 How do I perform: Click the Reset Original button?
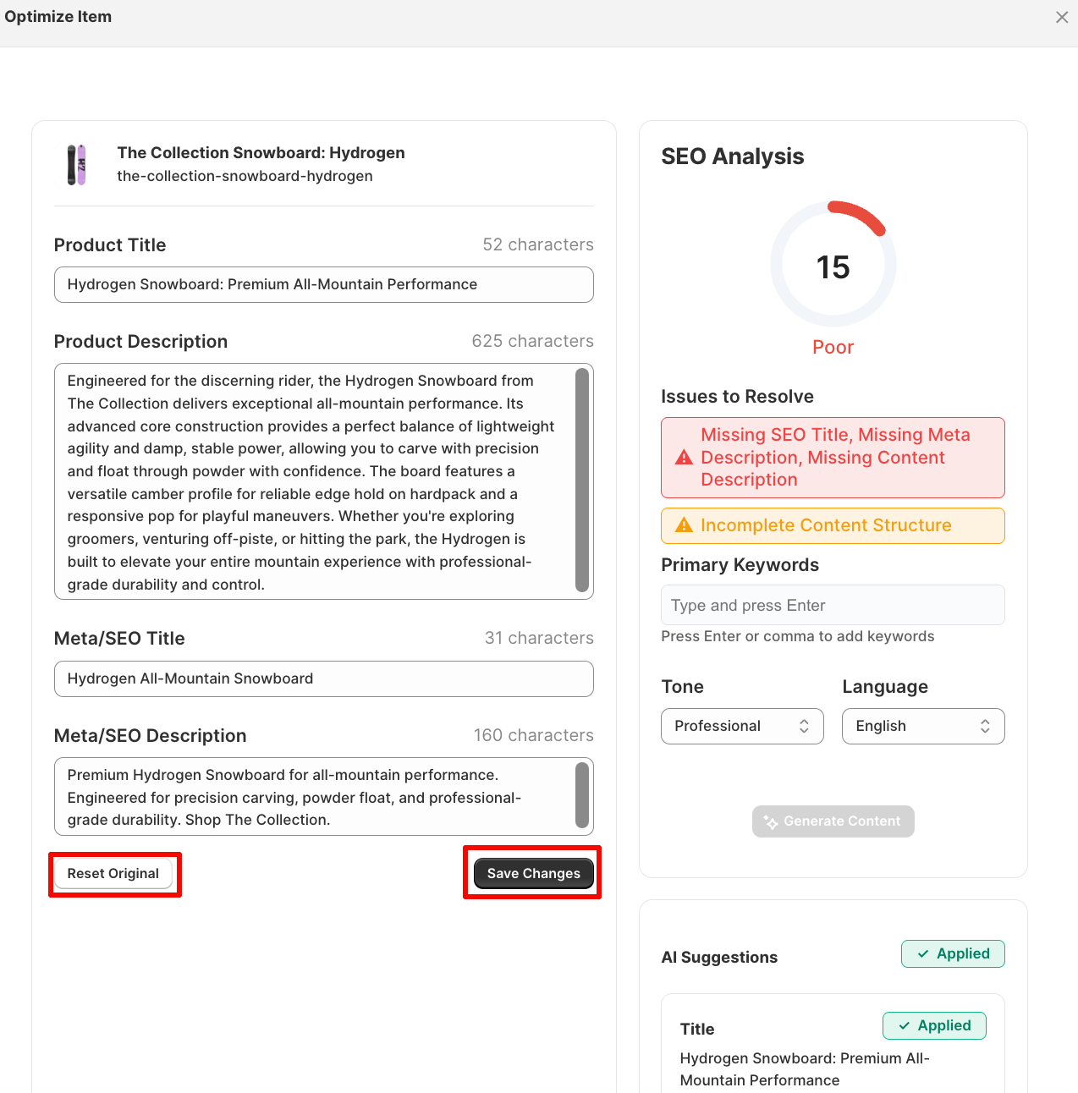[x=113, y=873]
